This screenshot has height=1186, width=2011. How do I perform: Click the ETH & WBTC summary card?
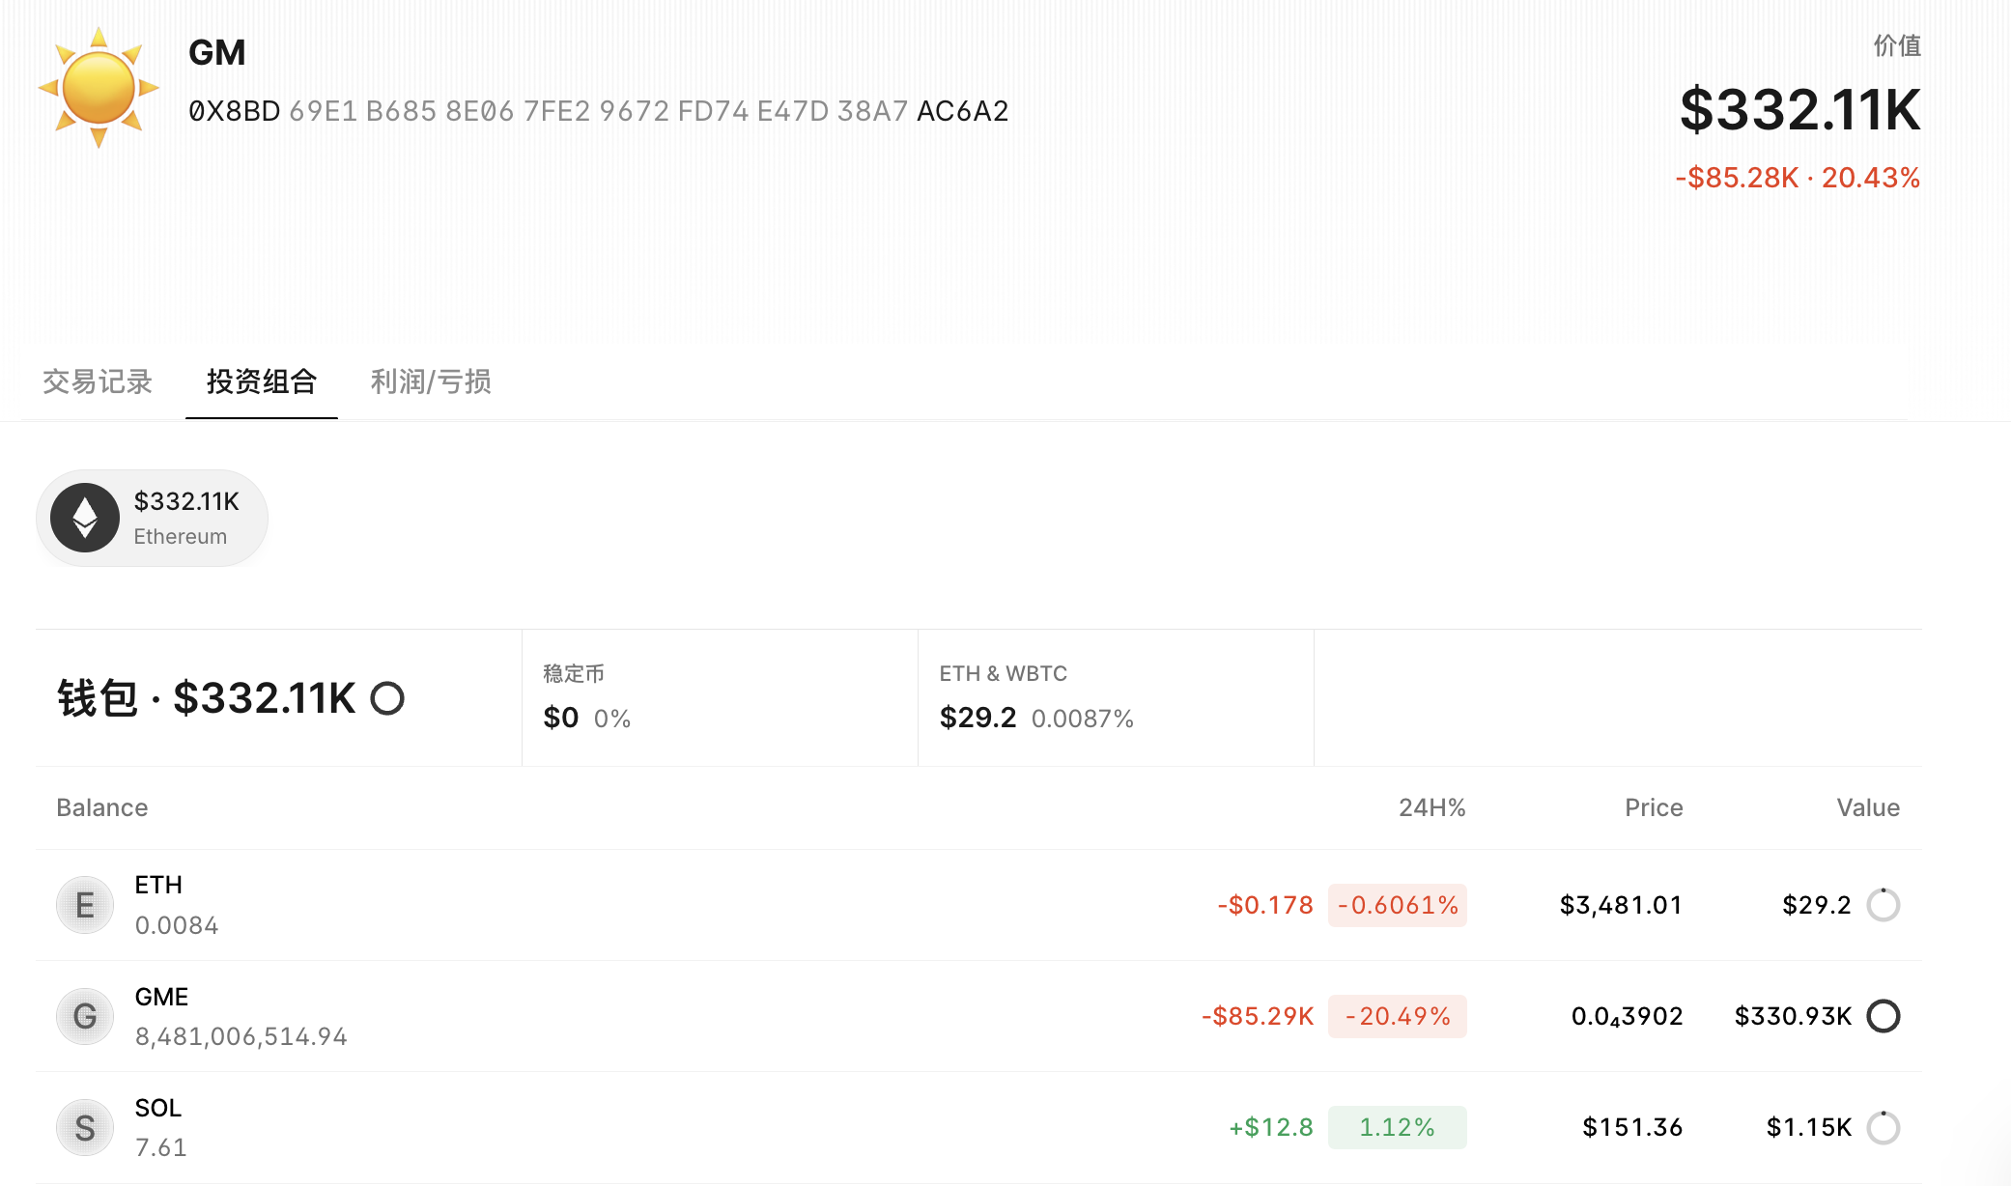1115,698
